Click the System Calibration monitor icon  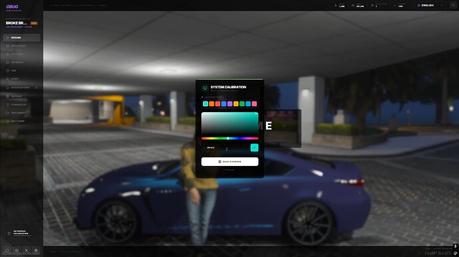coord(205,88)
